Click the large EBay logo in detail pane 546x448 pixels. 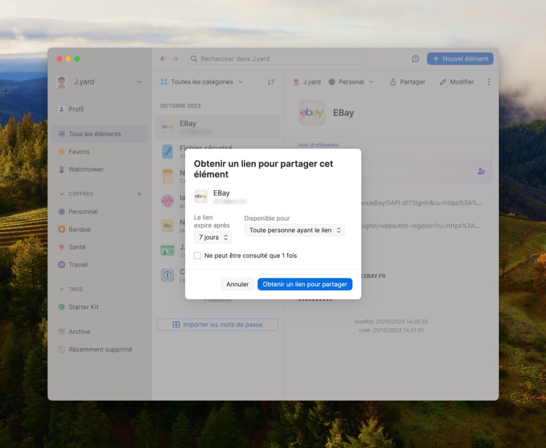(311, 113)
